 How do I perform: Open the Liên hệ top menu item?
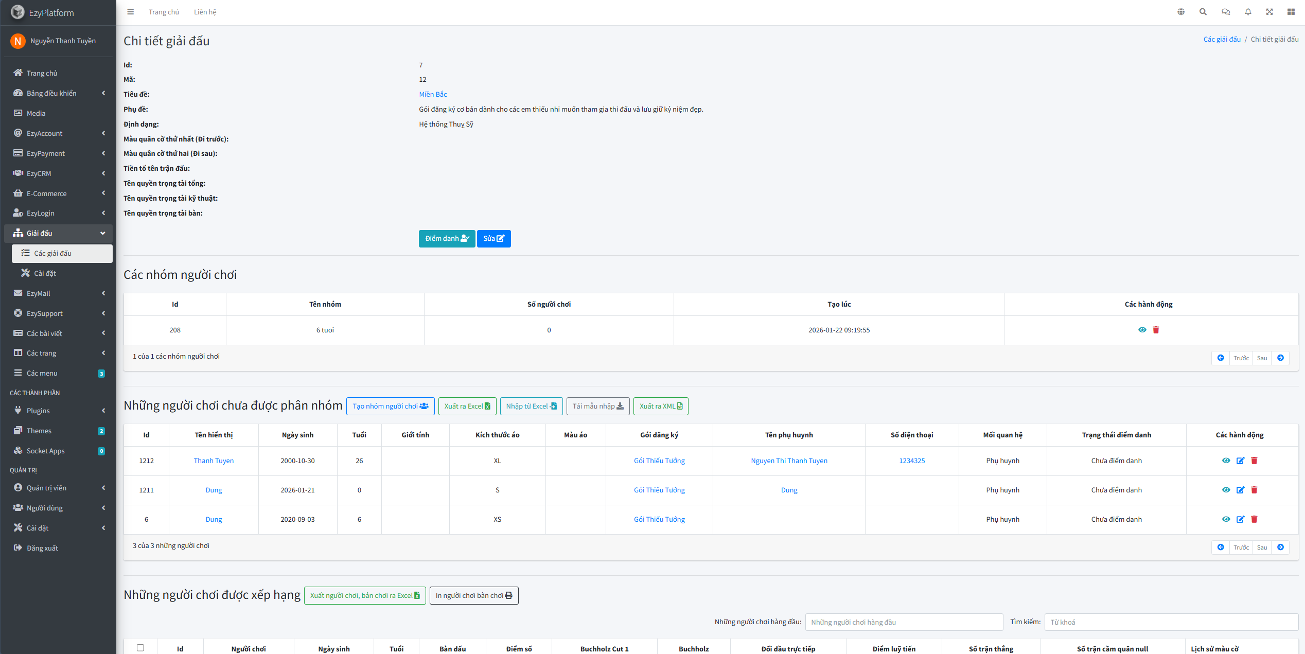[205, 12]
